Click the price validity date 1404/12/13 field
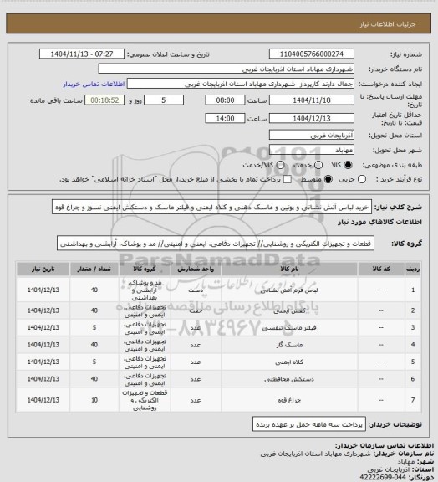This screenshot has height=482, width=438. coord(312,118)
